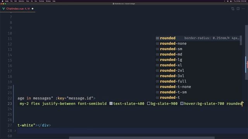Choose the 'rounded-none' suggestion
The width and height of the screenshot is (248, 139).
coord(198,44)
